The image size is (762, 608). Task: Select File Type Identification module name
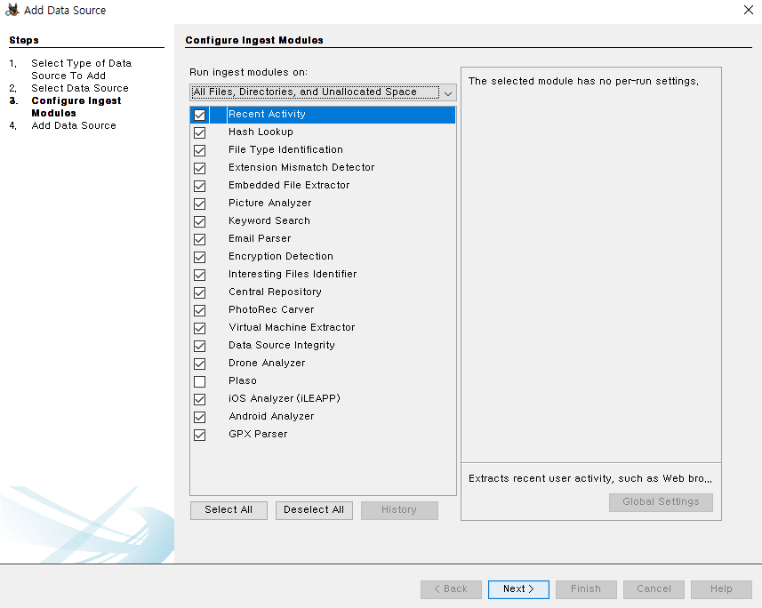[285, 149]
